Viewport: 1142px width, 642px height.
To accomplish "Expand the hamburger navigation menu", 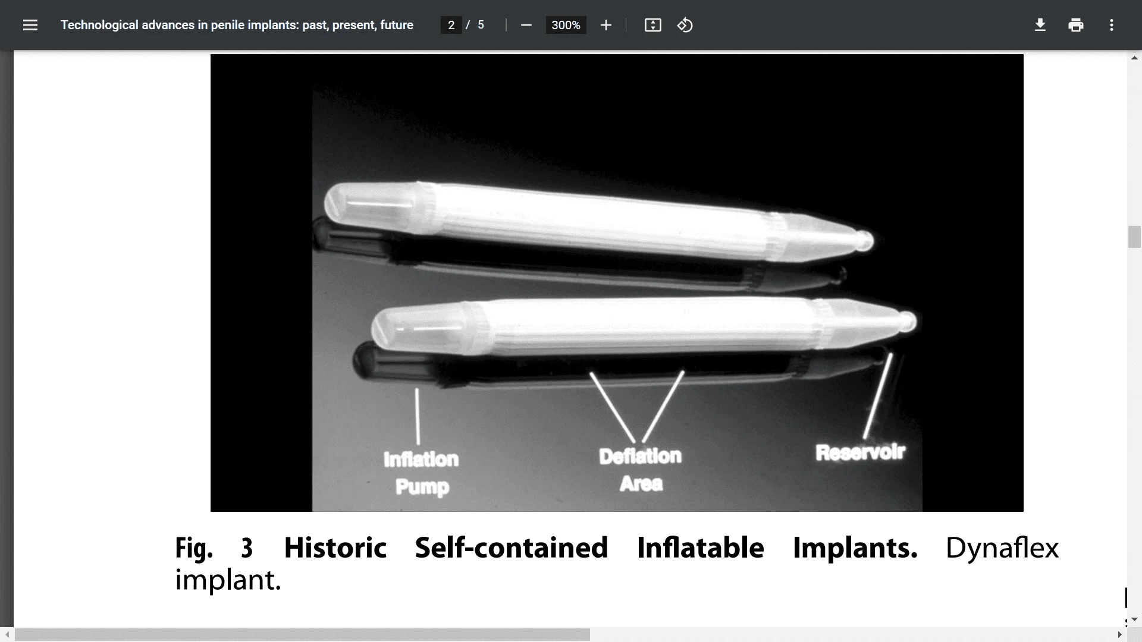I will (x=30, y=25).
